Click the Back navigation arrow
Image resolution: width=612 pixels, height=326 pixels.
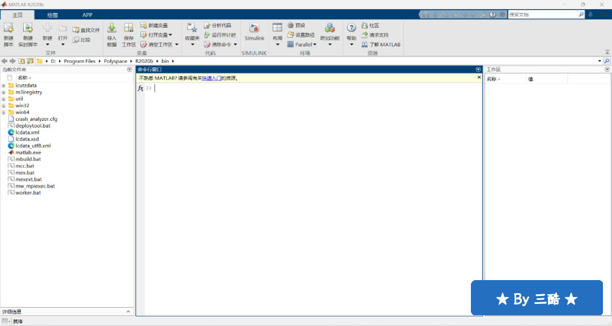[x=4, y=61]
